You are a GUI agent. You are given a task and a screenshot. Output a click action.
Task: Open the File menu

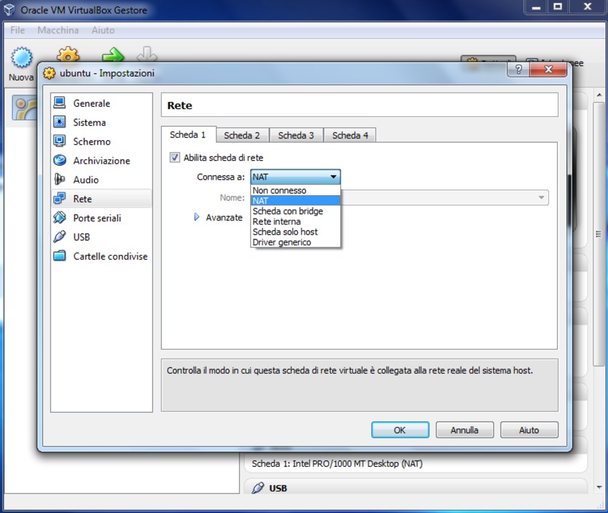point(17,30)
